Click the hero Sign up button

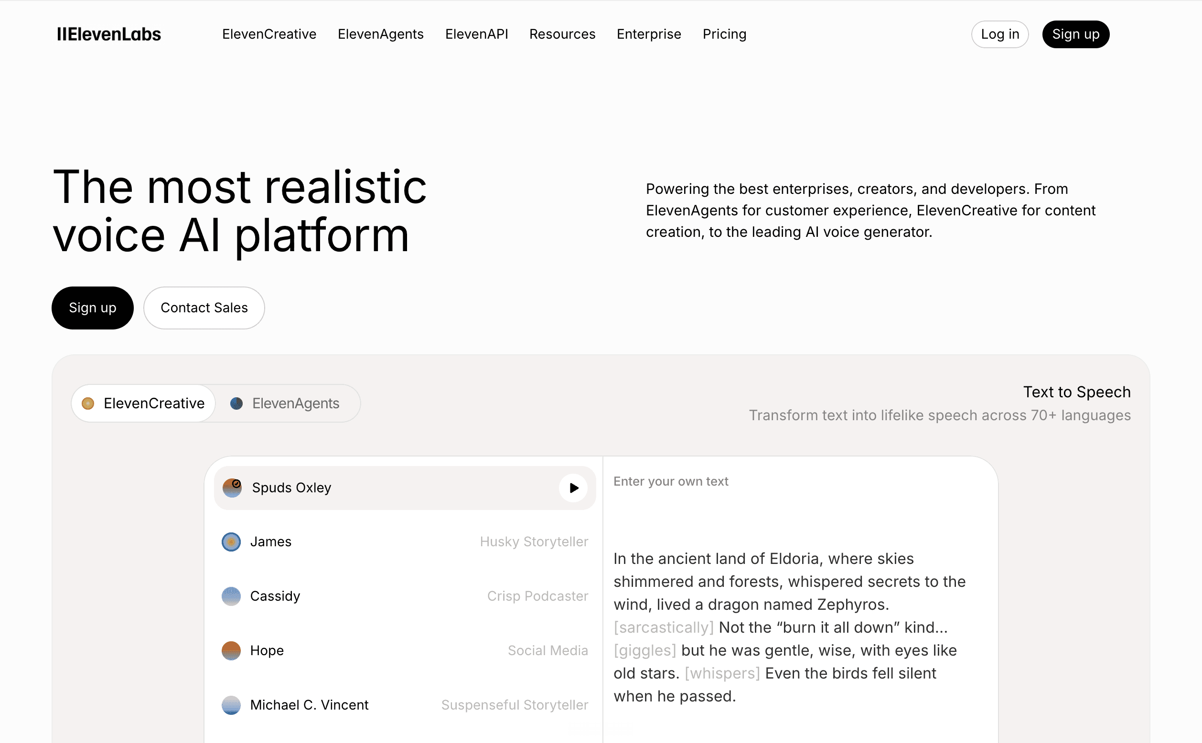92,308
